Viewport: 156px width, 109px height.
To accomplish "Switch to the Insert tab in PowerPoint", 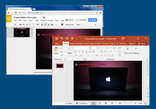I will [72, 44].
